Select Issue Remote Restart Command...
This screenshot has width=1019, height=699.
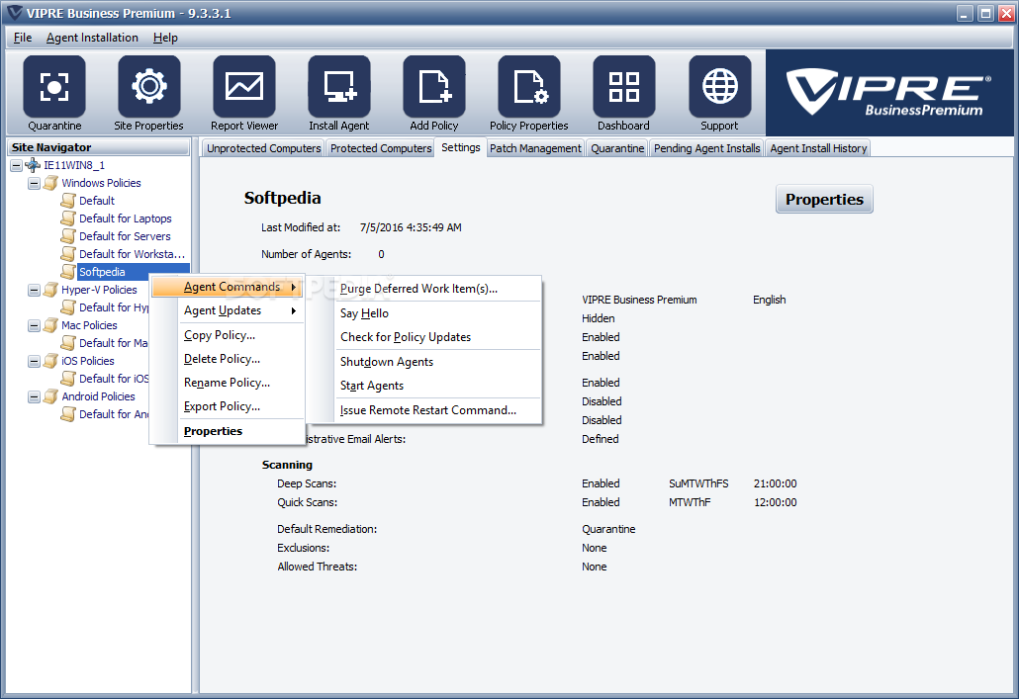tap(423, 410)
